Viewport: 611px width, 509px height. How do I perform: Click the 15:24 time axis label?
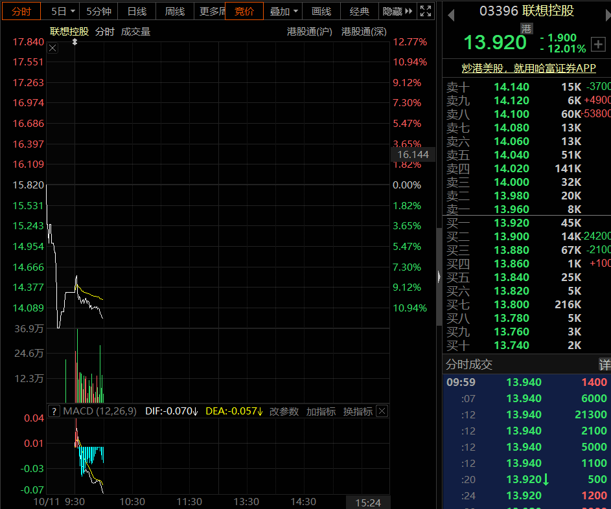368,503
